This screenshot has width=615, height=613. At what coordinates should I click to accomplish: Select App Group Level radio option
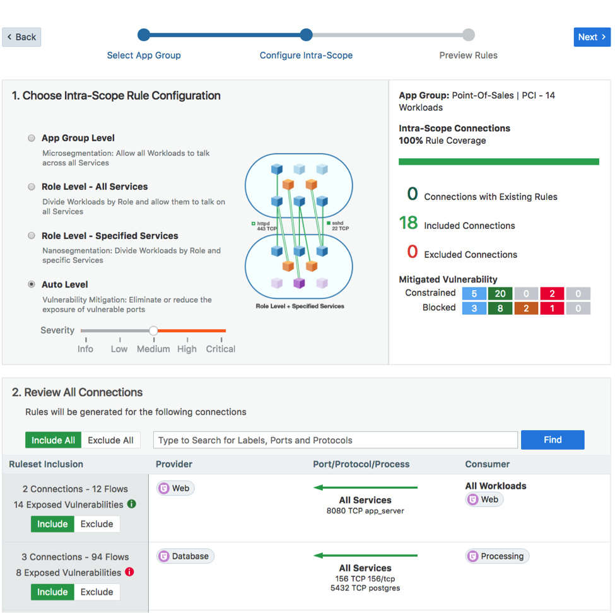32,138
